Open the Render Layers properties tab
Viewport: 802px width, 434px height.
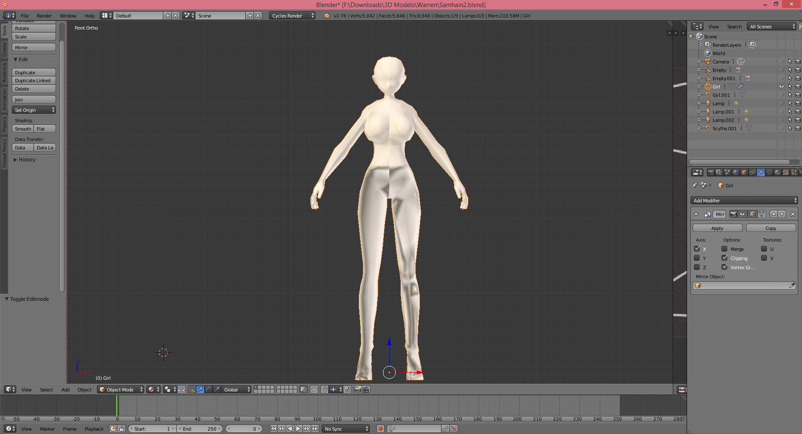click(719, 172)
